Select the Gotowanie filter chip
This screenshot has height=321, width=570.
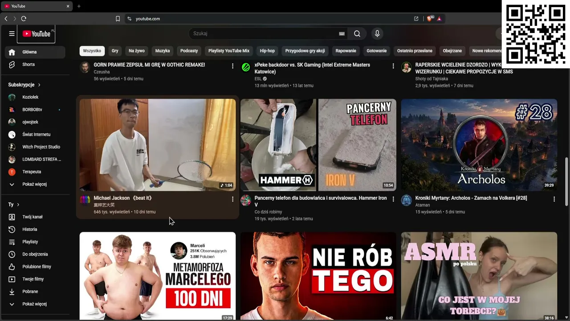tap(377, 51)
